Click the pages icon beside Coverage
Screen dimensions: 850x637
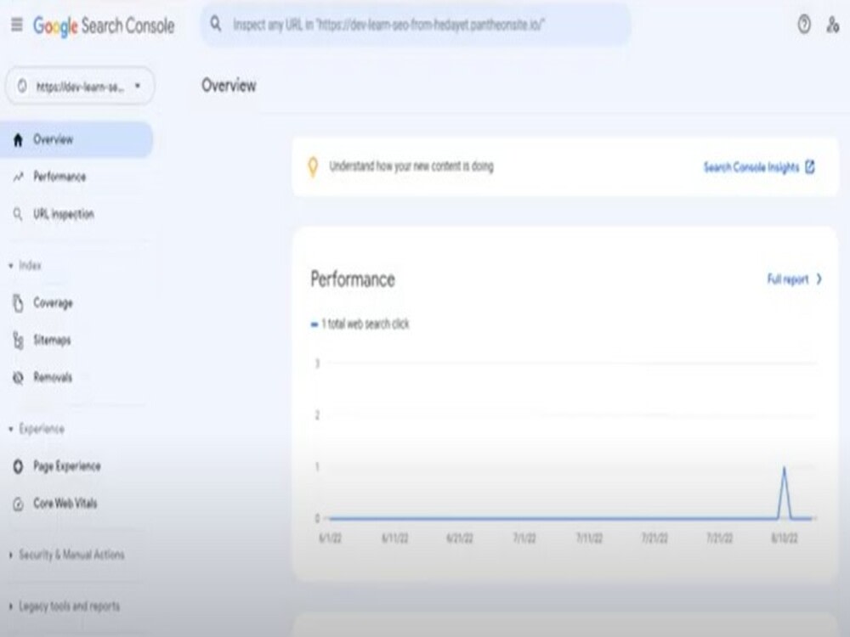click(18, 303)
